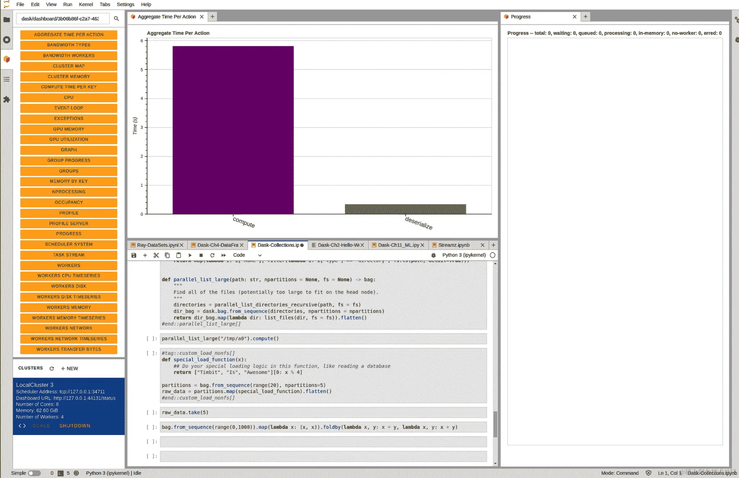The height and width of the screenshot is (478, 739).
Task: Open the PROFILE SERVER dashboard
Action: 69,224
